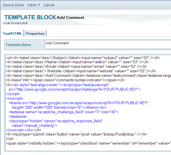Click the comments-syntax-indicator span line
Screen dimensions: 171x155
pos(66,80)
